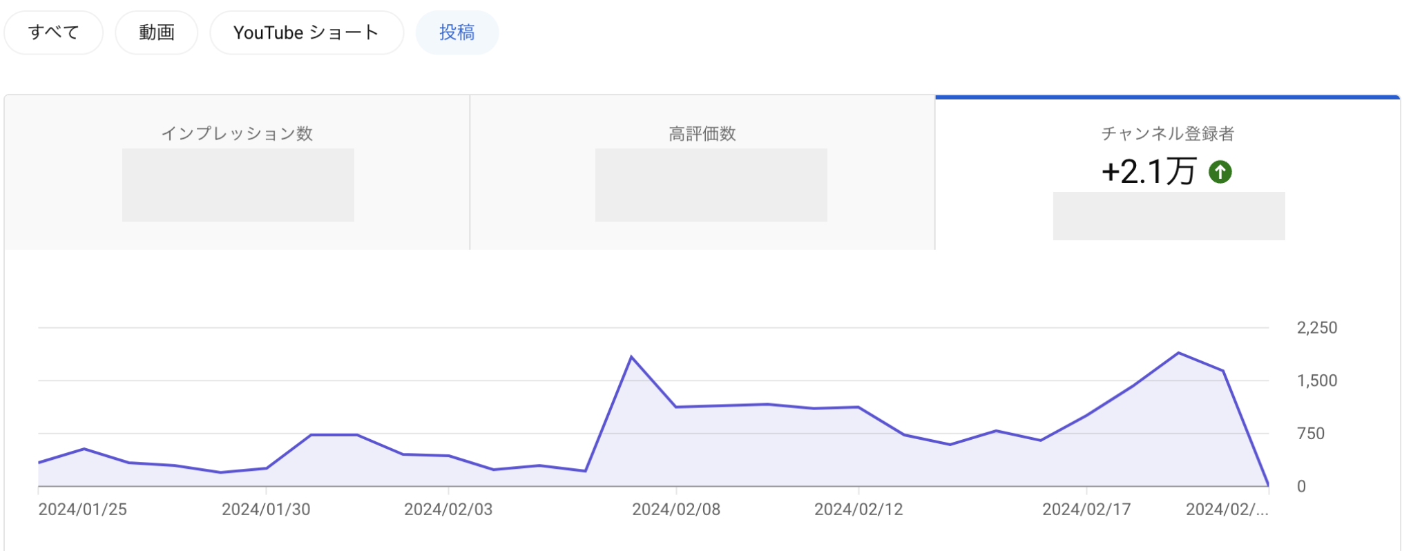Choose the 投稿 filter chip
This screenshot has height=551, width=1402.
(457, 32)
